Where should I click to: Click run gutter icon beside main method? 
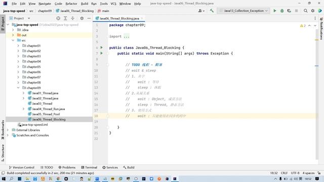click(101, 53)
